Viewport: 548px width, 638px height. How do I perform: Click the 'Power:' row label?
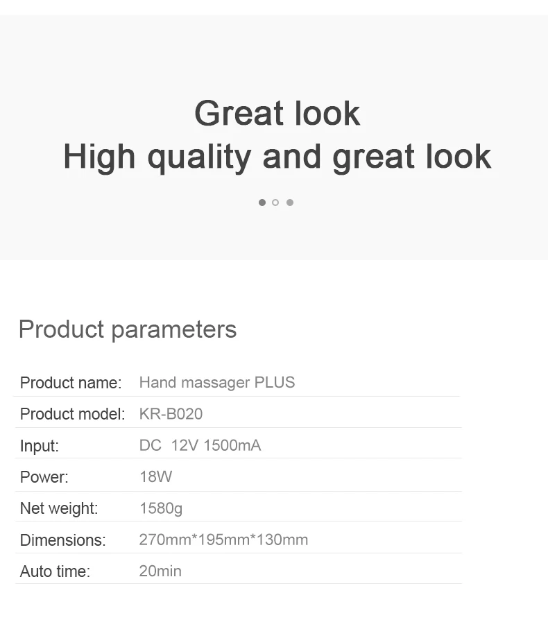(44, 477)
